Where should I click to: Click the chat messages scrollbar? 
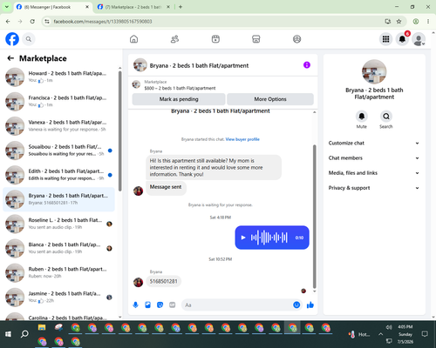tap(314, 216)
